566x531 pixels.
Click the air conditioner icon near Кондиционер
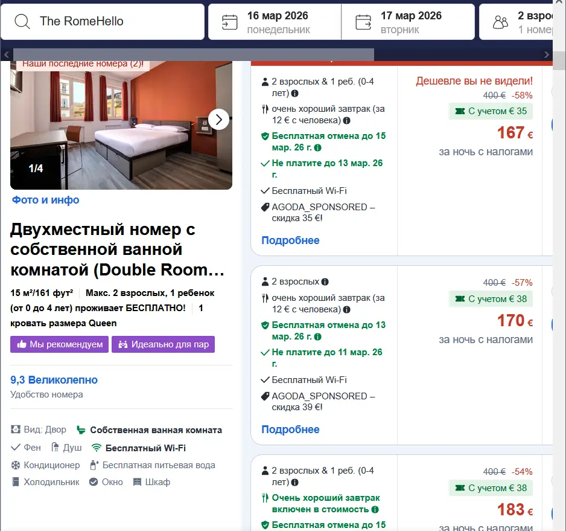coord(14,465)
